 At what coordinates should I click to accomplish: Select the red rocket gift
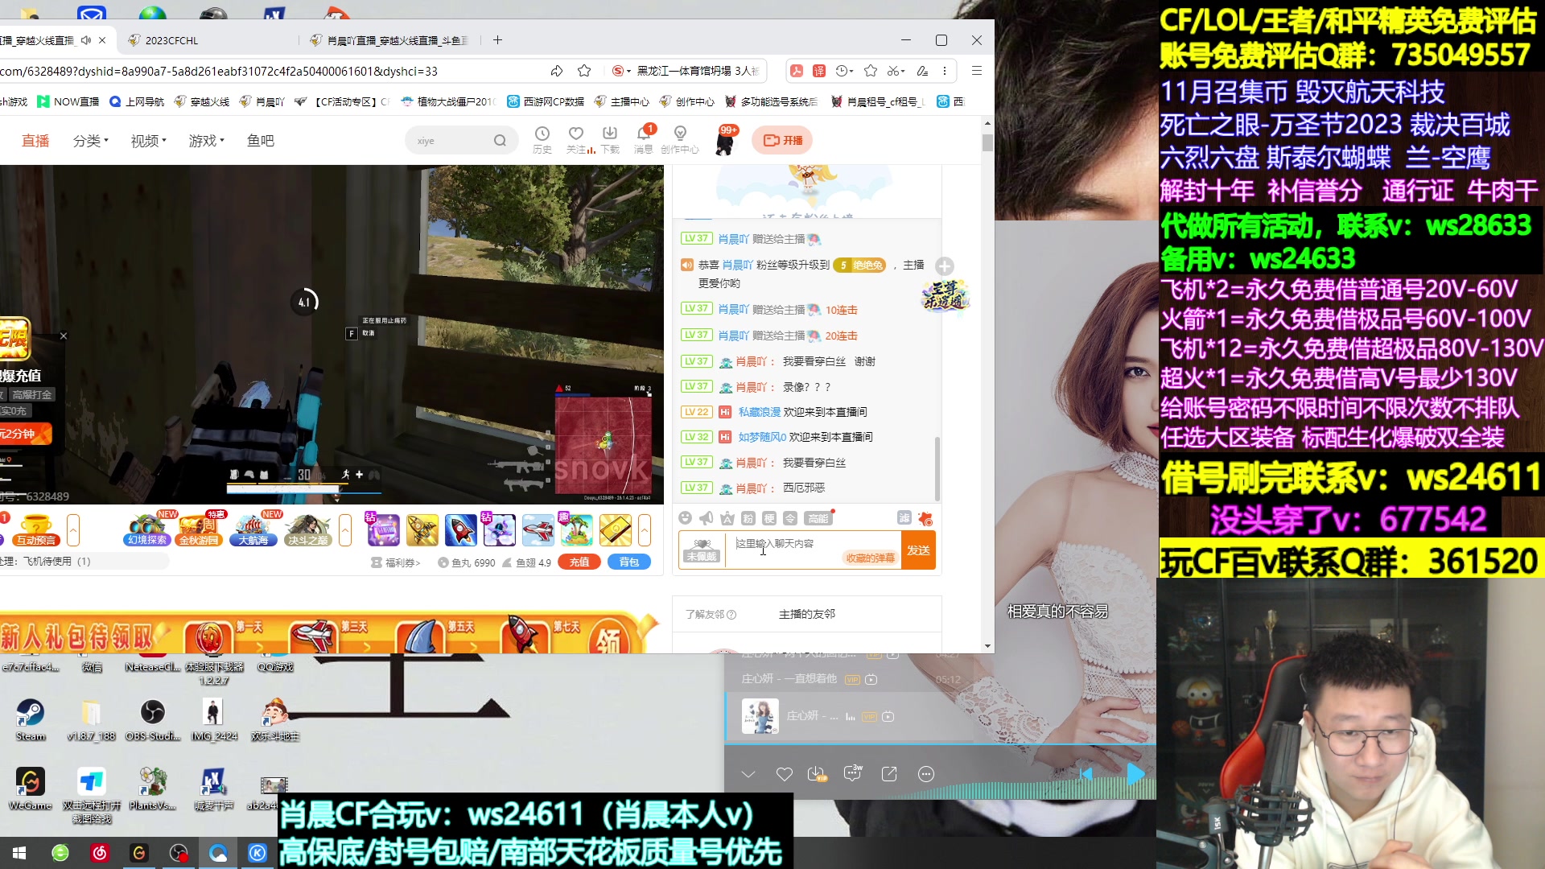click(x=460, y=530)
